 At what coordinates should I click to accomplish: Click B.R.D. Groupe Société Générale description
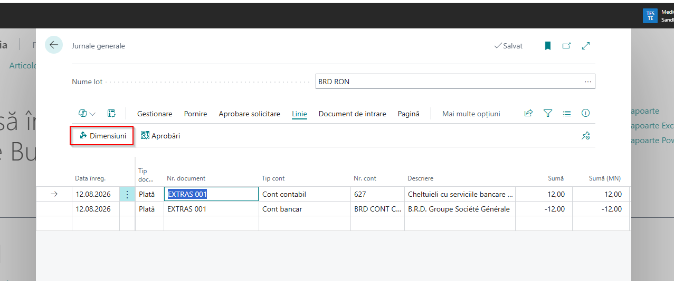(460, 209)
